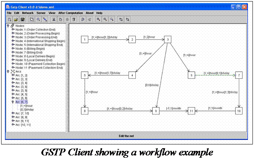Select the arrow selection tool
The height and width of the screenshot is (163, 254).
[x=32, y=19]
